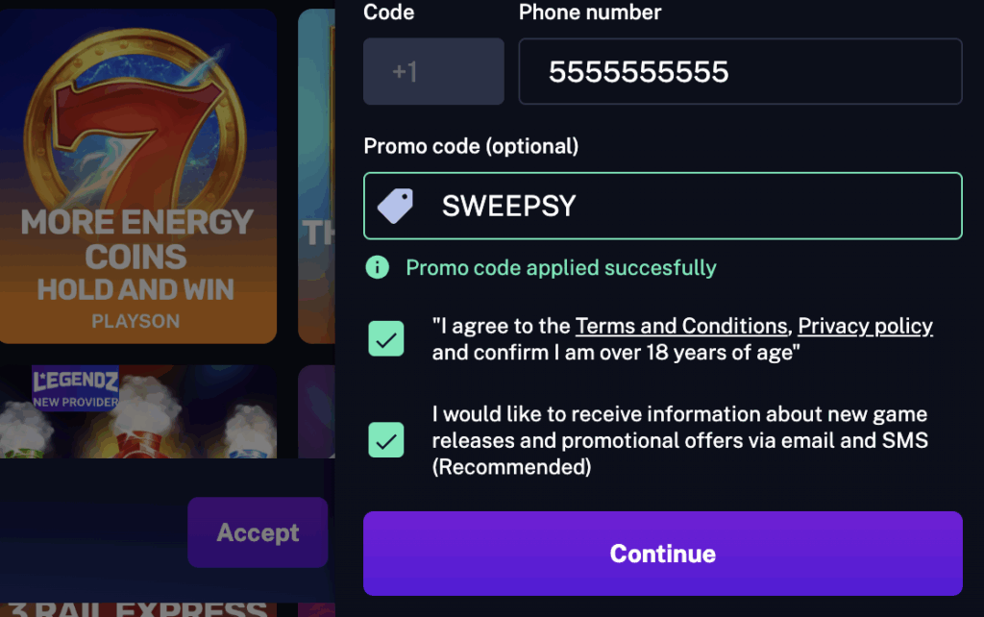Open the Privacy policy link
Image resolution: width=984 pixels, height=617 pixels.
(865, 326)
